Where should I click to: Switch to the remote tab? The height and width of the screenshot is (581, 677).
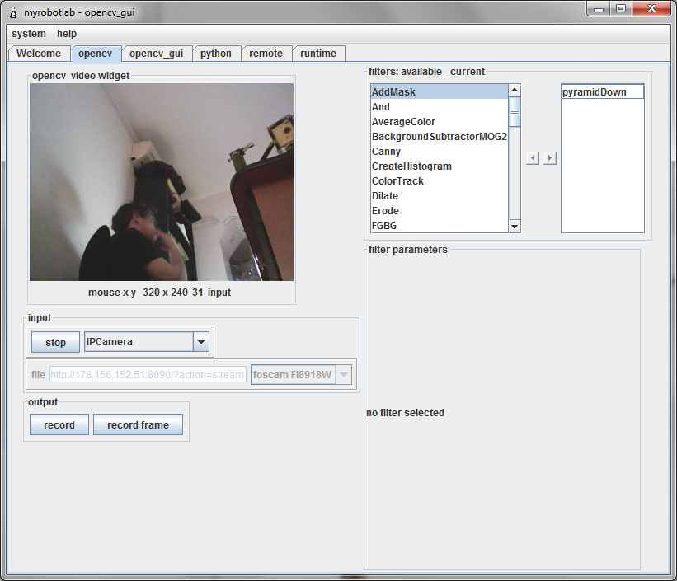pyautogui.click(x=266, y=54)
